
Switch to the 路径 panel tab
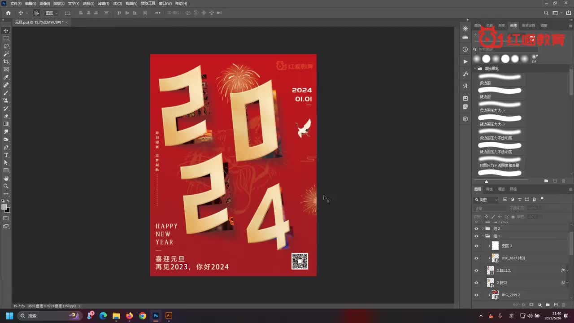[x=513, y=189]
